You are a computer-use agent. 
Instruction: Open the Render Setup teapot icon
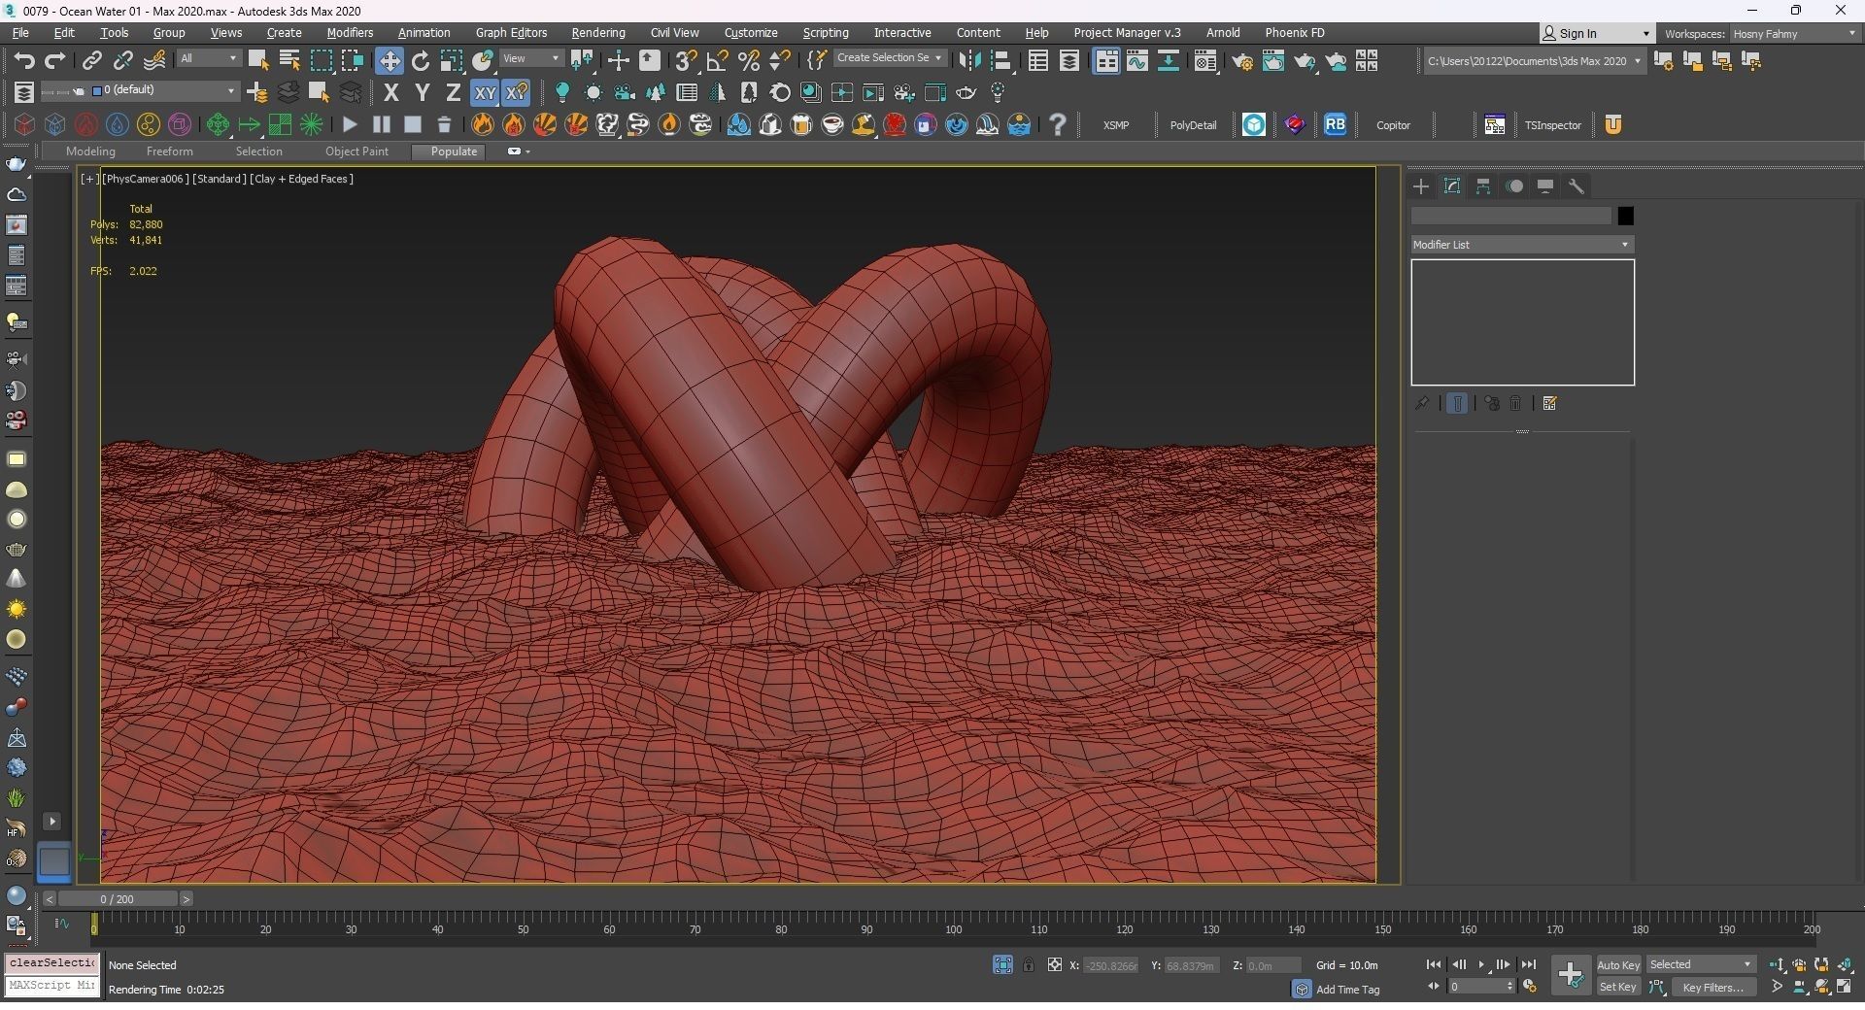click(x=1241, y=61)
